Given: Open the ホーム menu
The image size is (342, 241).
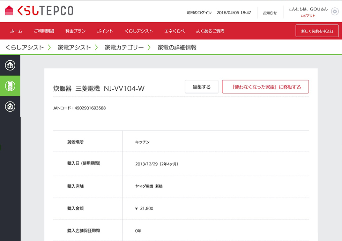Looking at the screenshot, I should [x=16, y=31].
